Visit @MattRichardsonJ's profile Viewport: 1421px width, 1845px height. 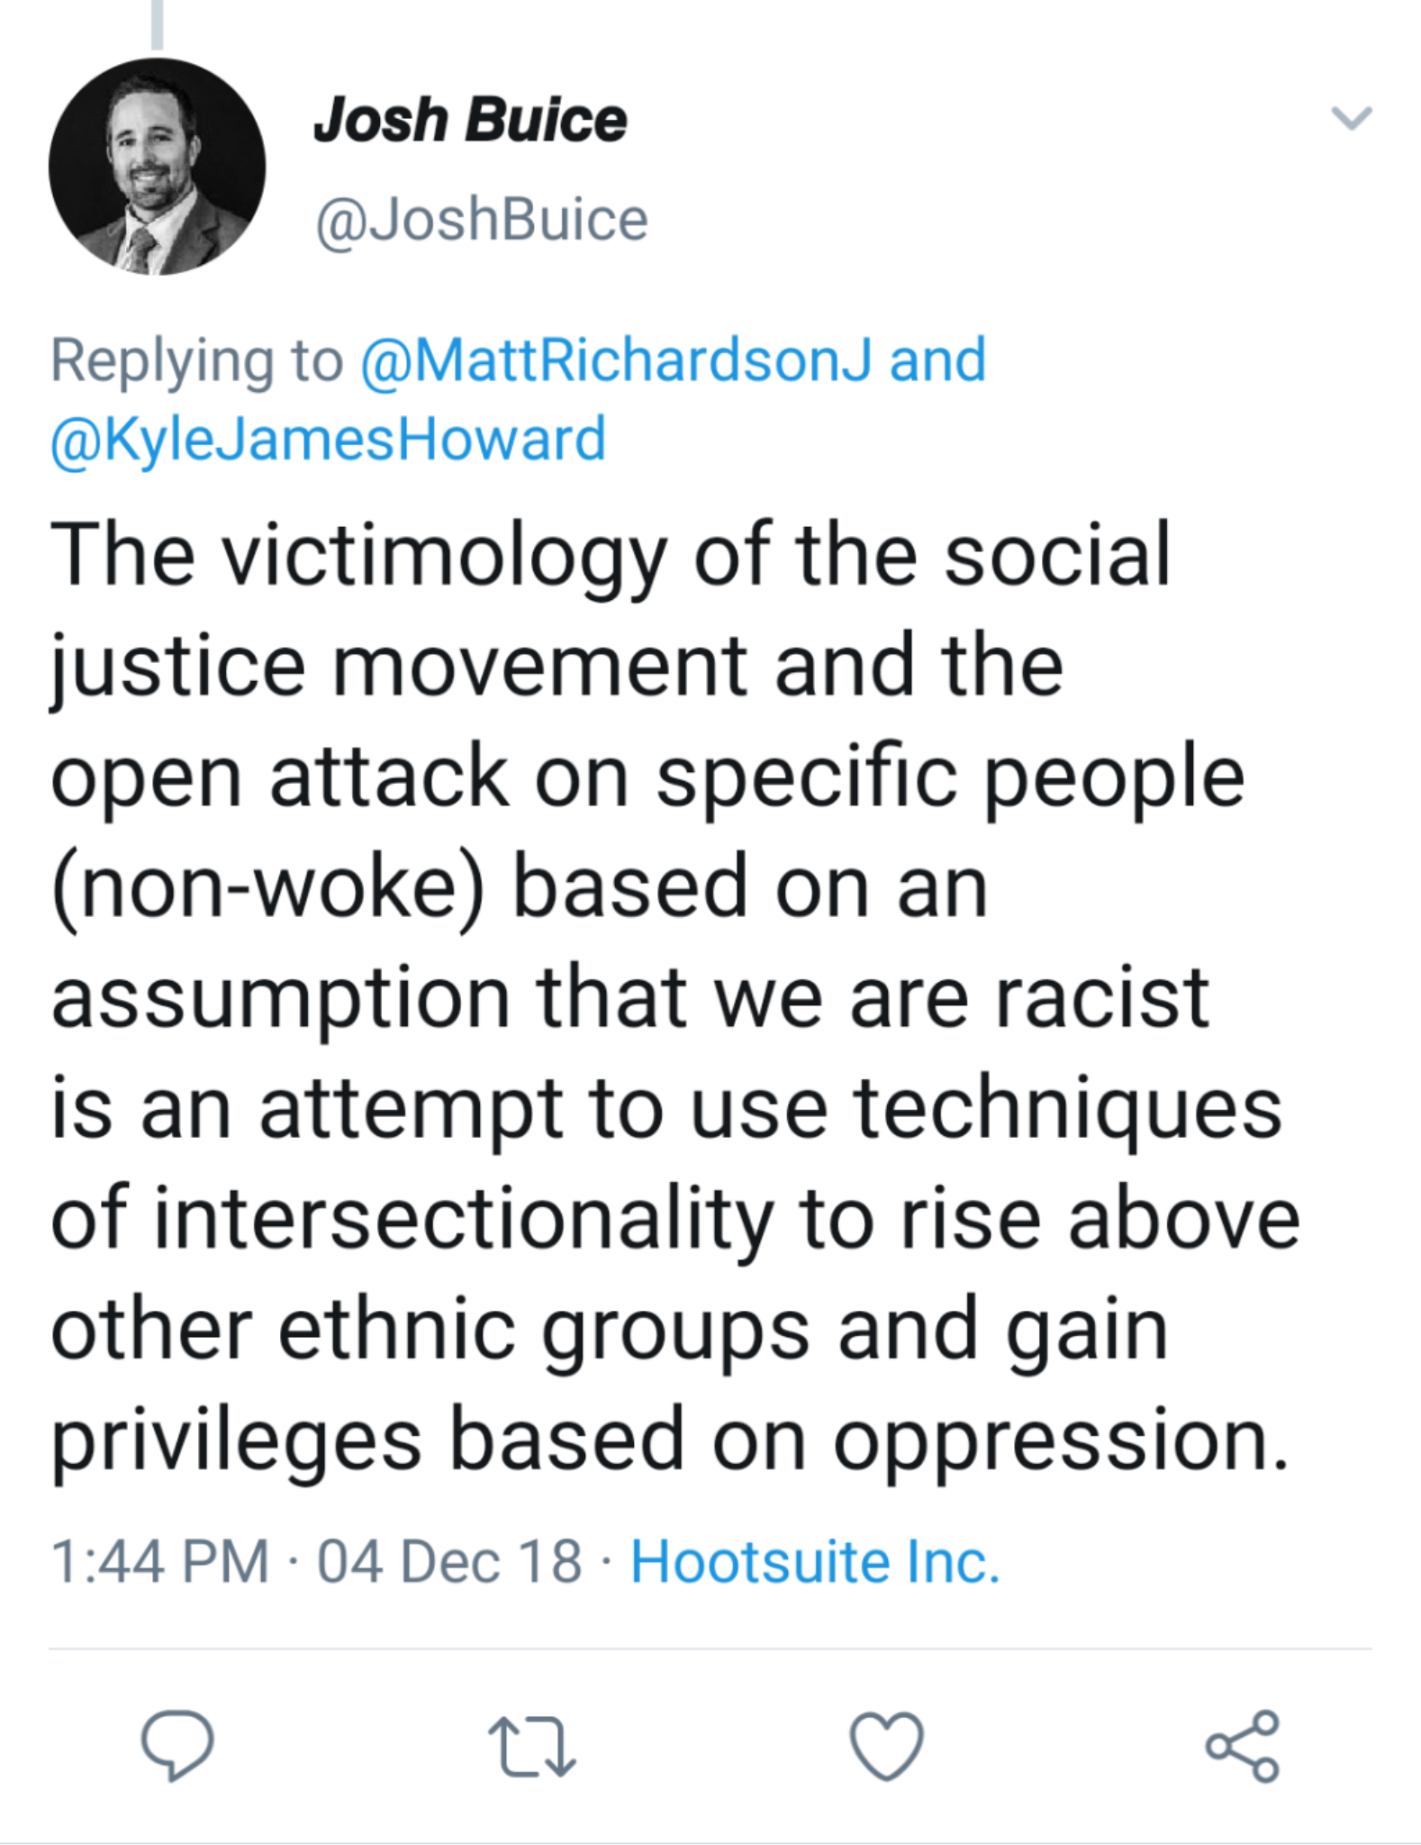pos(616,360)
